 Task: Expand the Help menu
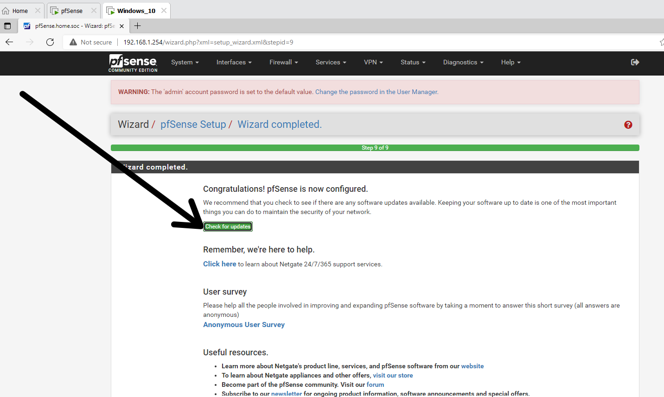[x=511, y=62]
